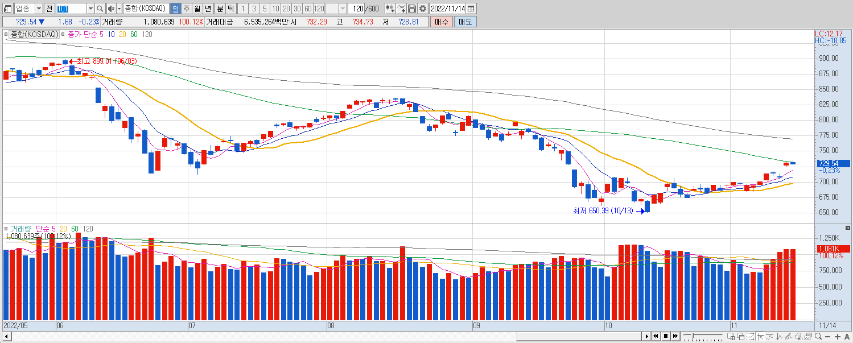This screenshot has width=853, height=343.
Task: Choose the 5 interval button
Action: (265, 9)
